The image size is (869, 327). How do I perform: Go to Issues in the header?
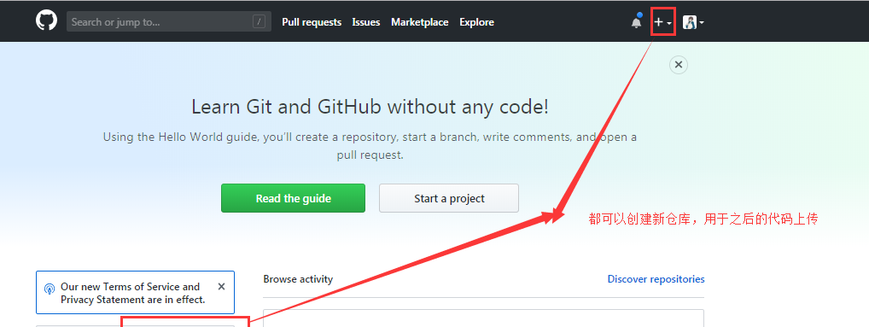pos(365,22)
